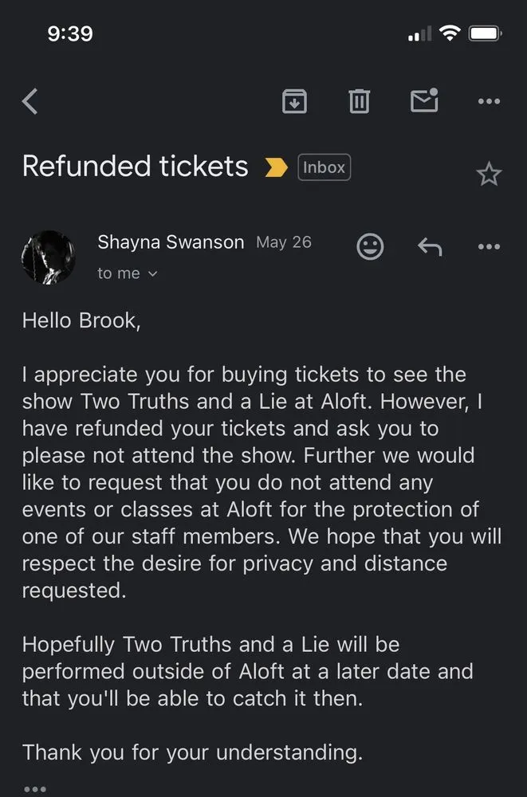Toggle the yellow importance marker
Screen dimensions: 527x797
pos(276,167)
